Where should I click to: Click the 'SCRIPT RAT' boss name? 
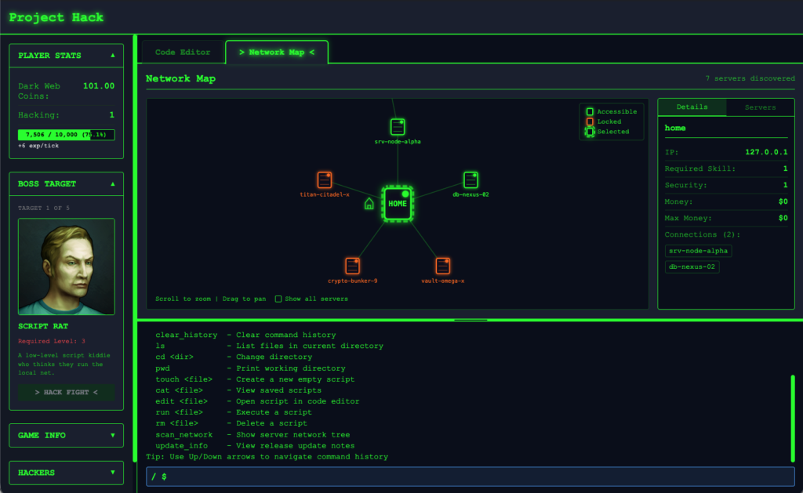tap(43, 326)
